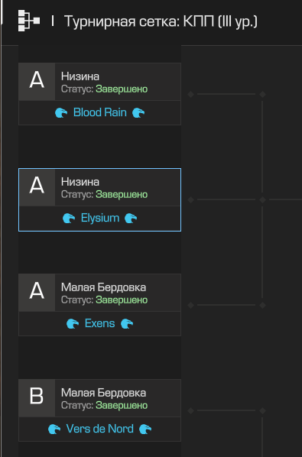The height and width of the screenshot is (457, 302).
Task: Click the B group badge
Action: (x=37, y=398)
